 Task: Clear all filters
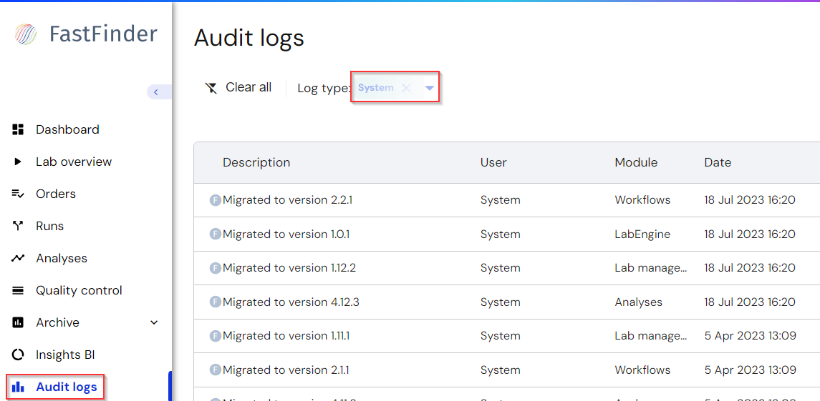pos(249,87)
